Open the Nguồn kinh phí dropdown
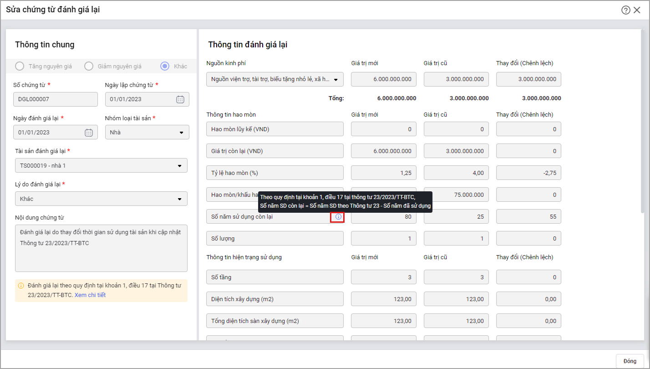 click(335, 79)
